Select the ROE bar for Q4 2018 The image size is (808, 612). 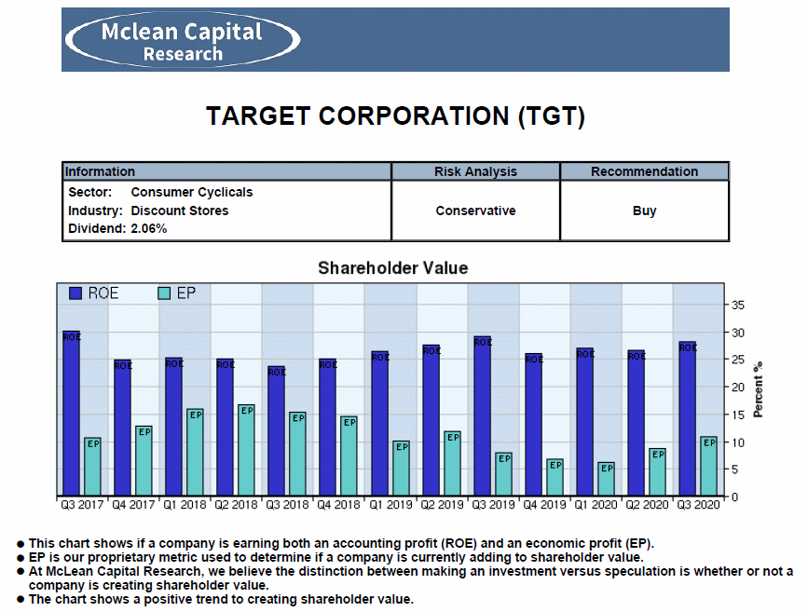coord(328,428)
